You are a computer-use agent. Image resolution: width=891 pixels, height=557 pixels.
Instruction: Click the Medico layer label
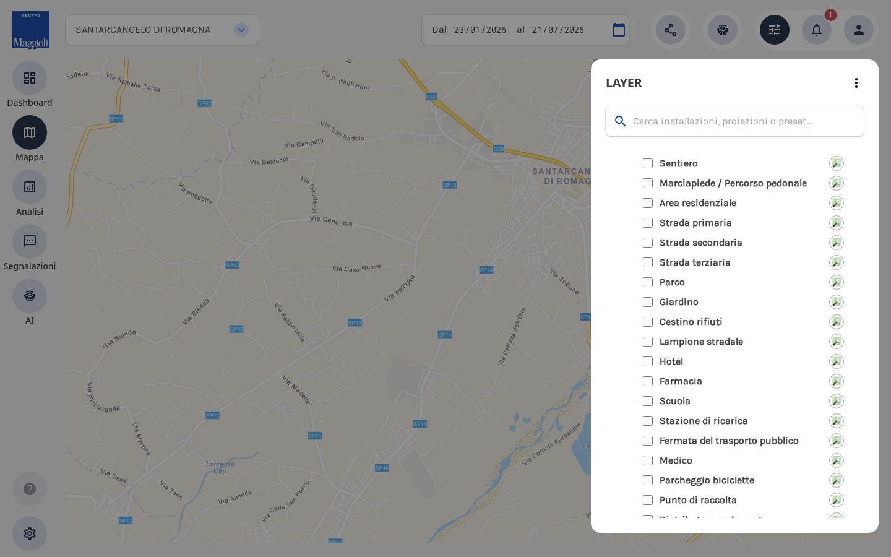click(x=676, y=460)
